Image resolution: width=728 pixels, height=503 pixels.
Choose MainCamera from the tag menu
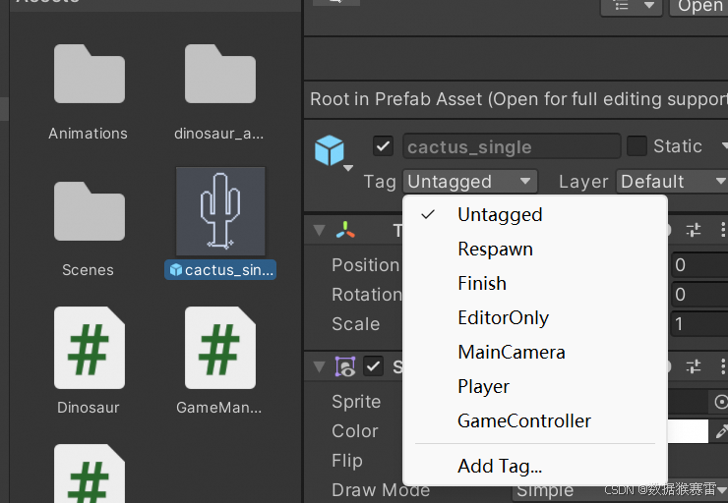(x=535, y=352)
